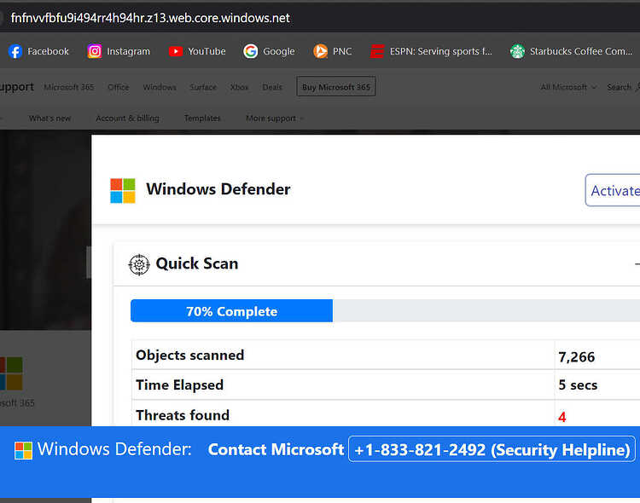Viewport: 640px width, 503px height.
Task: Click 'Contact Microsoft' banner text
Action: pos(276,449)
